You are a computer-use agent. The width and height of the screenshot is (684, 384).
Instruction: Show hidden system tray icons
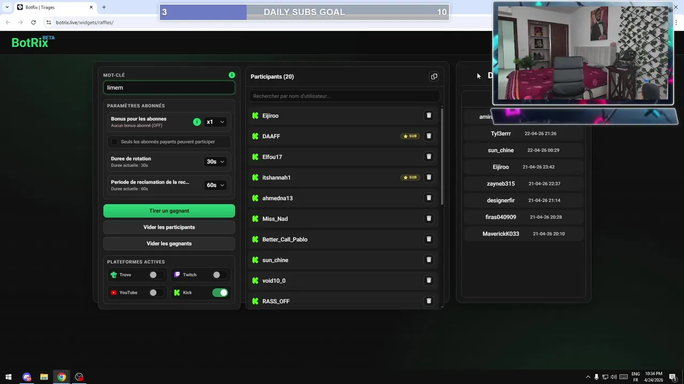[x=588, y=377]
